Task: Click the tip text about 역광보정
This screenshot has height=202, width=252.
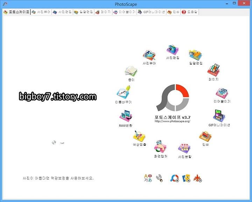Action: pos(58,178)
